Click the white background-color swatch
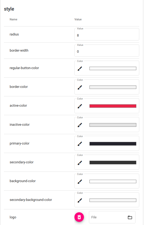This screenshot has height=225, width=144. click(113, 181)
